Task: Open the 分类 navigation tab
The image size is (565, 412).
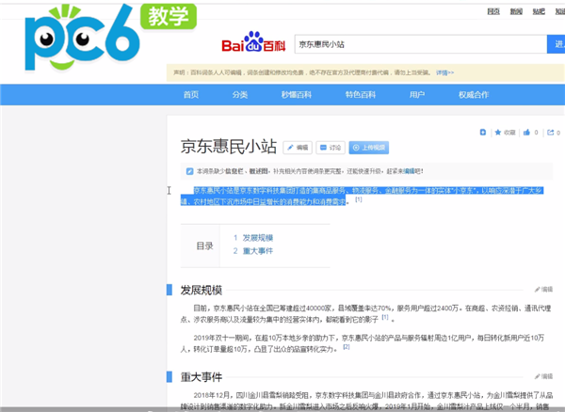Action: coord(240,95)
